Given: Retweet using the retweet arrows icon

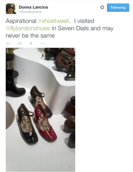Looking at the screenshot, I should pyautogui.click(x=20, y=43).
